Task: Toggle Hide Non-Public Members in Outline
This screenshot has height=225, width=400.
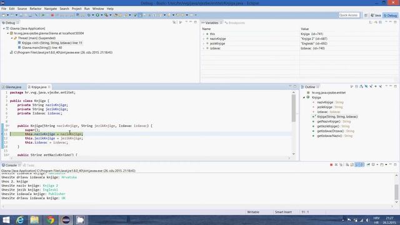Action: (376, 87)
